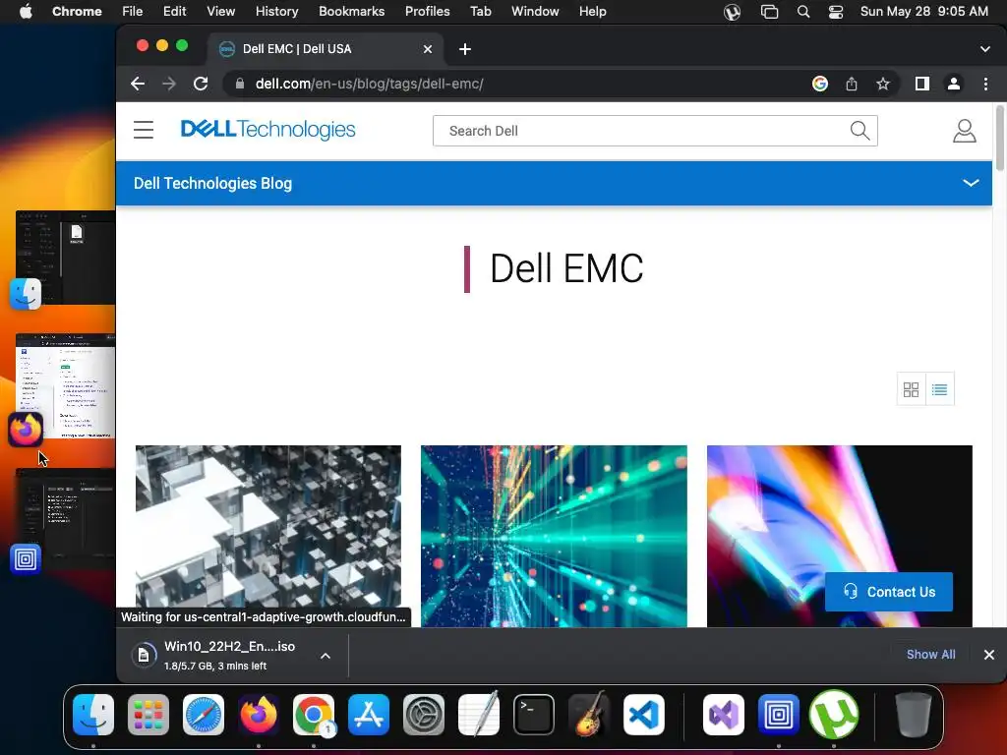
Task: Close the Dell EMC tab
Action: click(428, 49)
